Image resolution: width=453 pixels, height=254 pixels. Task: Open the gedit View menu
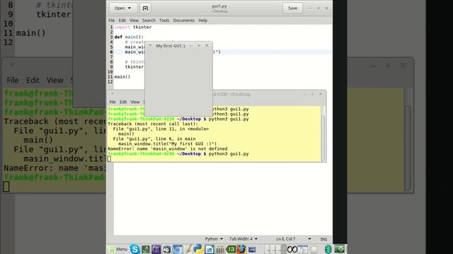coord(134,20)
